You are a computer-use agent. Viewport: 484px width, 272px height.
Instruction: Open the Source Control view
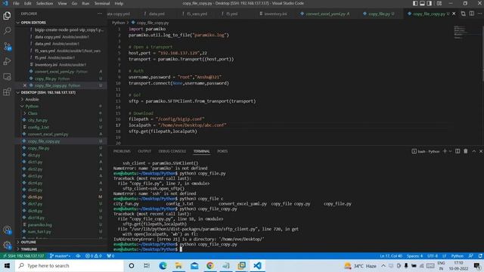click(7, 46)
